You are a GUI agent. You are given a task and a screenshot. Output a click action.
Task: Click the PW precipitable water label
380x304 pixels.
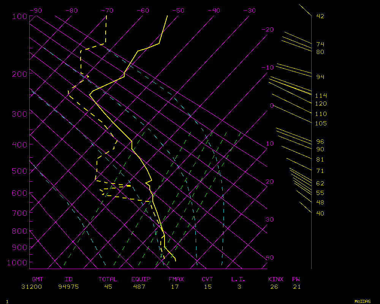296,279
